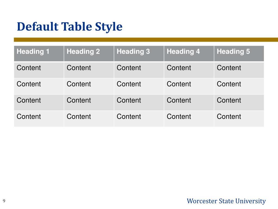Select third-row Content cell under Heading 1
This screenshot has height=209, width=278.
[x=39, y=103]
